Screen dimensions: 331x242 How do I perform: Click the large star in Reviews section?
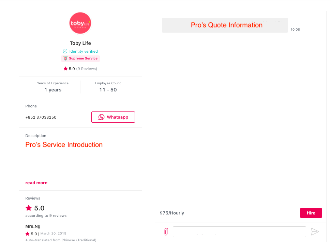click(x=29, y=208)
